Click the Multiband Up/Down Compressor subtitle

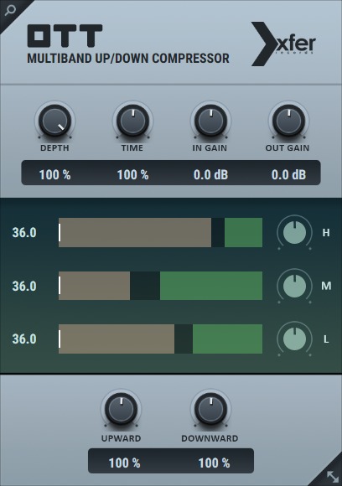tap(128, 59)
